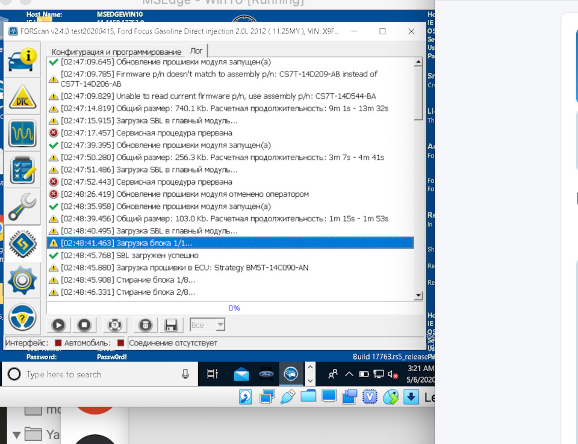This screenshot has width=578, height=444.
Task: Select log row mentioning Strategy BM5T-14C090-AN
Action: click(x=231, y=268)
